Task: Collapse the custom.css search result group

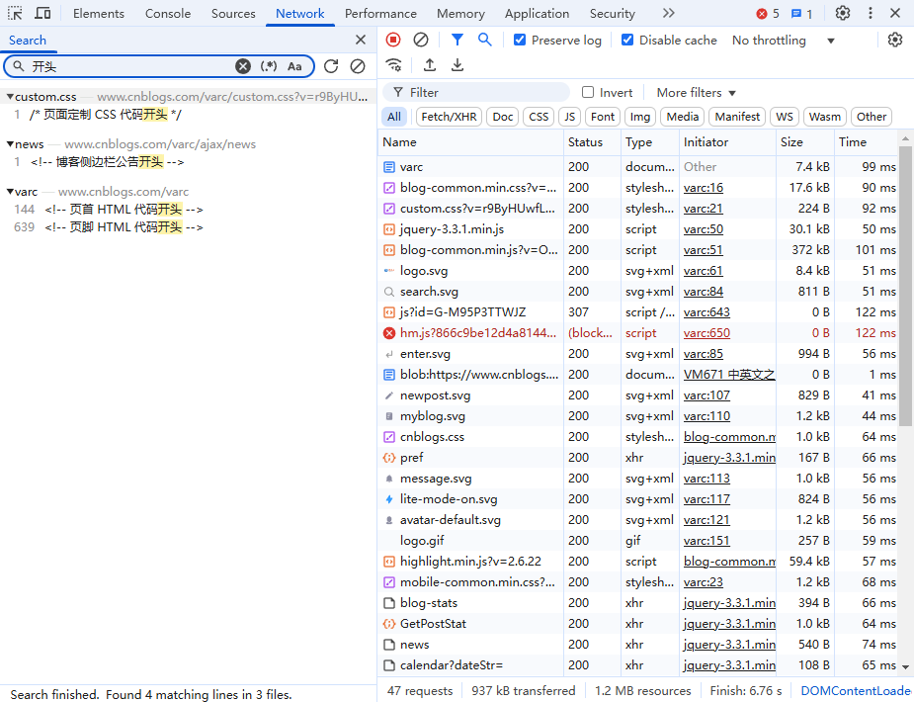Action: 10,96
